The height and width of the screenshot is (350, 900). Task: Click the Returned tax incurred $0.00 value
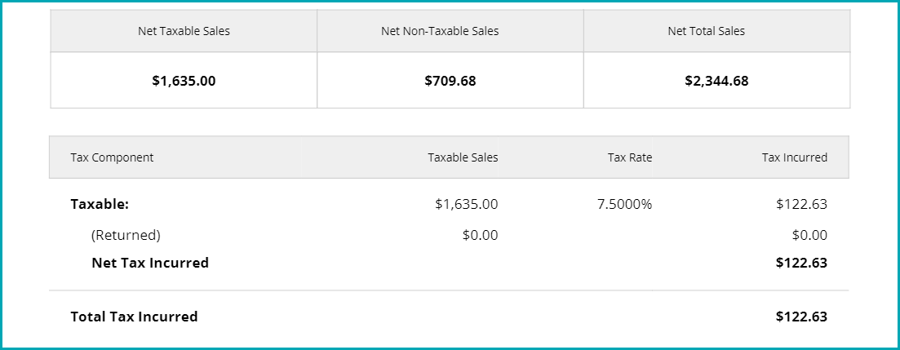(x=809, y=235)
